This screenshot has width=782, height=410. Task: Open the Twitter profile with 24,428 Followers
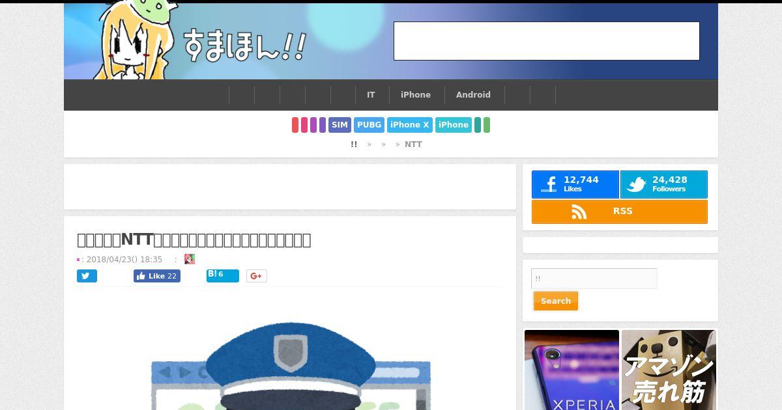[x=663, y=184]
